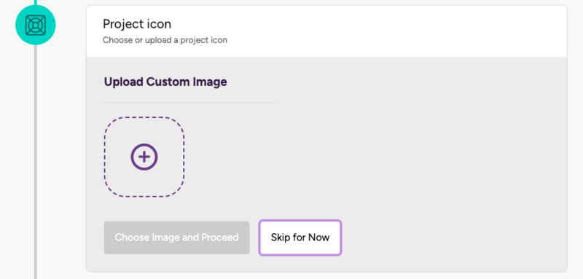
Task: Click the white header of Project icon card
Action: tap(326, 31)
